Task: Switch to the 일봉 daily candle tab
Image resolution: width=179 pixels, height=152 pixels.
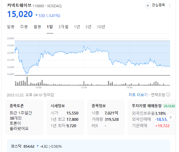Action: click(11, 27)
